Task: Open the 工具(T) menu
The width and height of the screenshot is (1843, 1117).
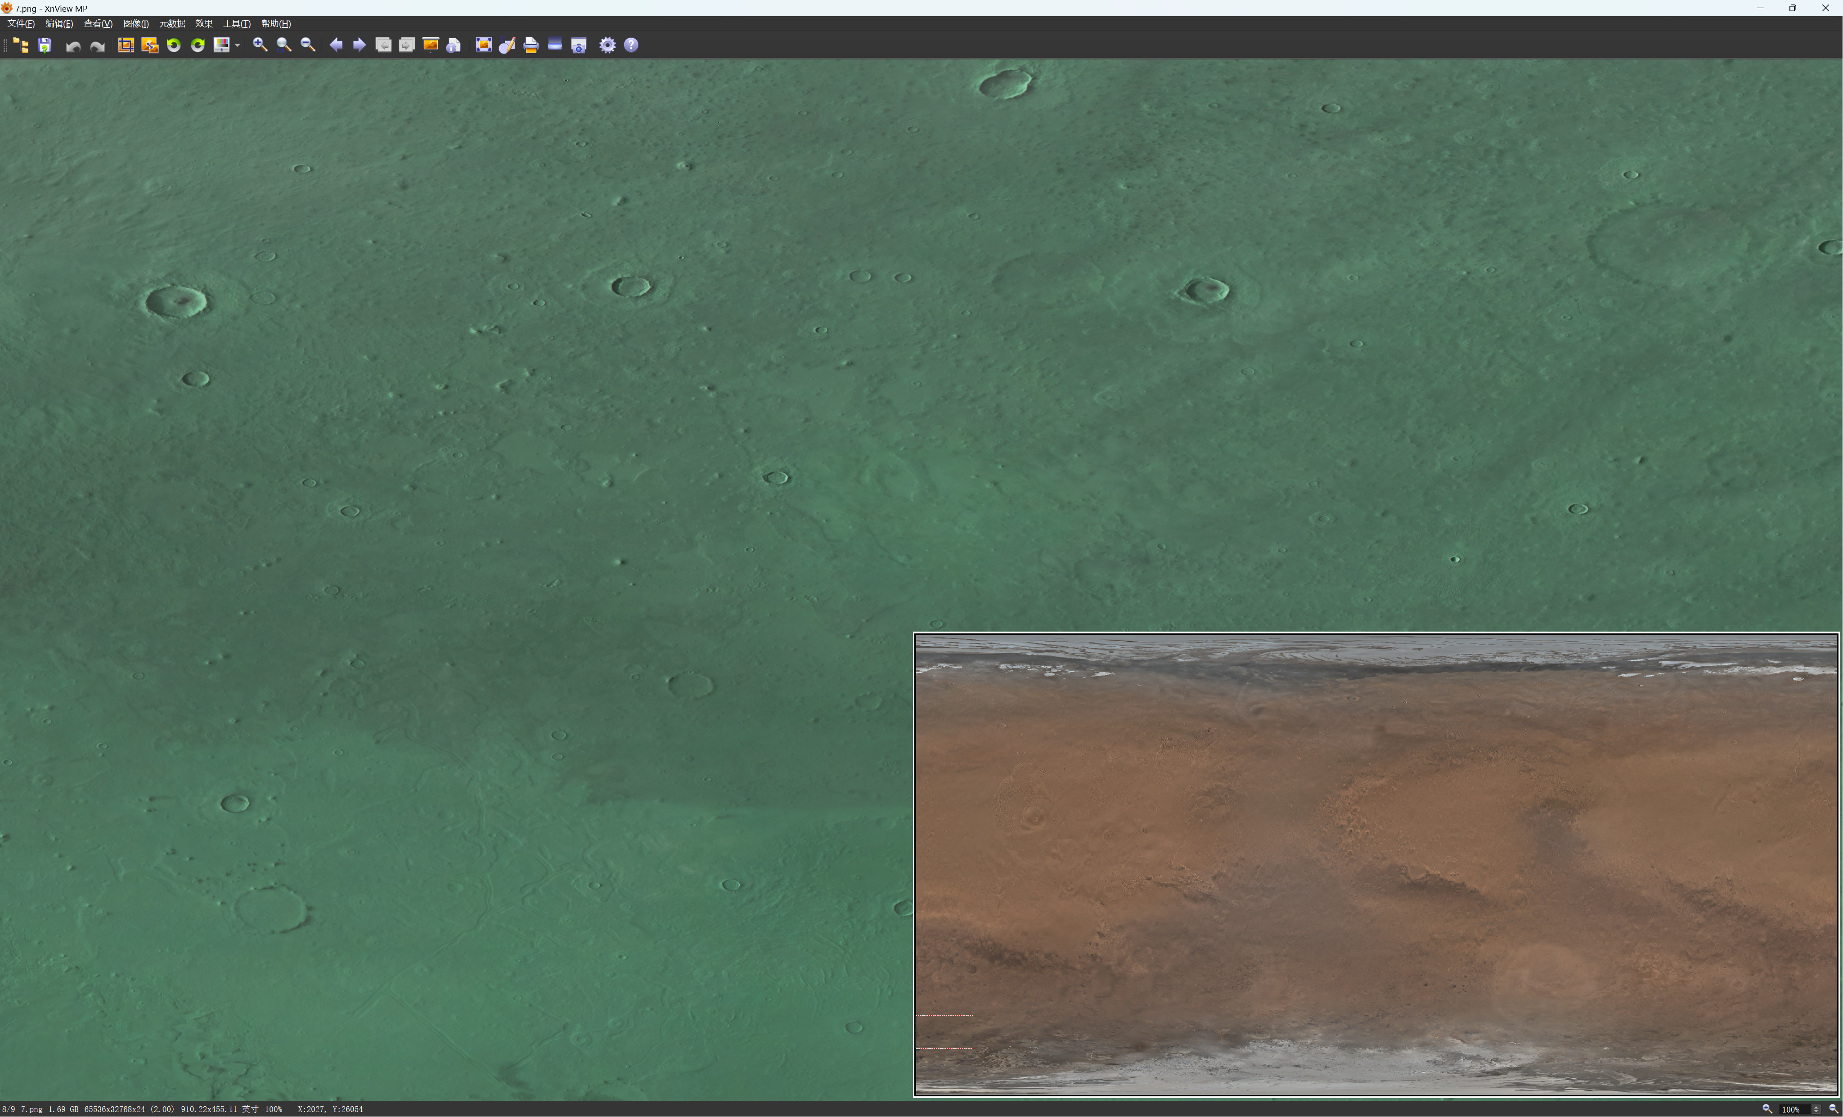Action: pos(236,24)
